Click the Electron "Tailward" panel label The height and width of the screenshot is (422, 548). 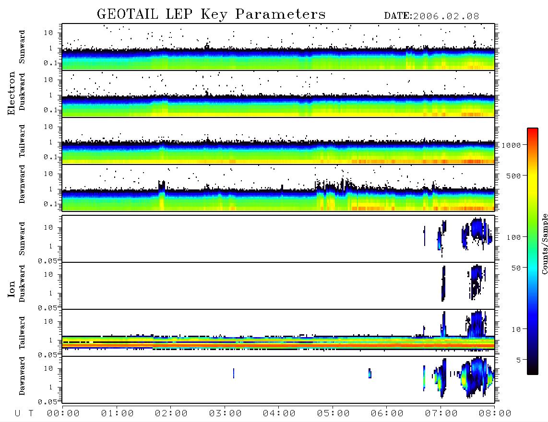tap(22, 141)
